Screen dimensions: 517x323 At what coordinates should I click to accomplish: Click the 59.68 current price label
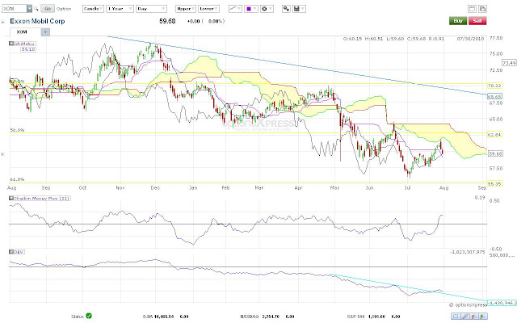coord(495,153)
